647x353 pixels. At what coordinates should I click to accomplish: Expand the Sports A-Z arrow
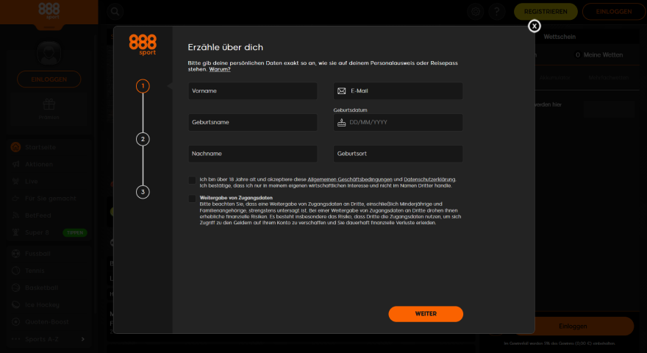tap(83, 339)
